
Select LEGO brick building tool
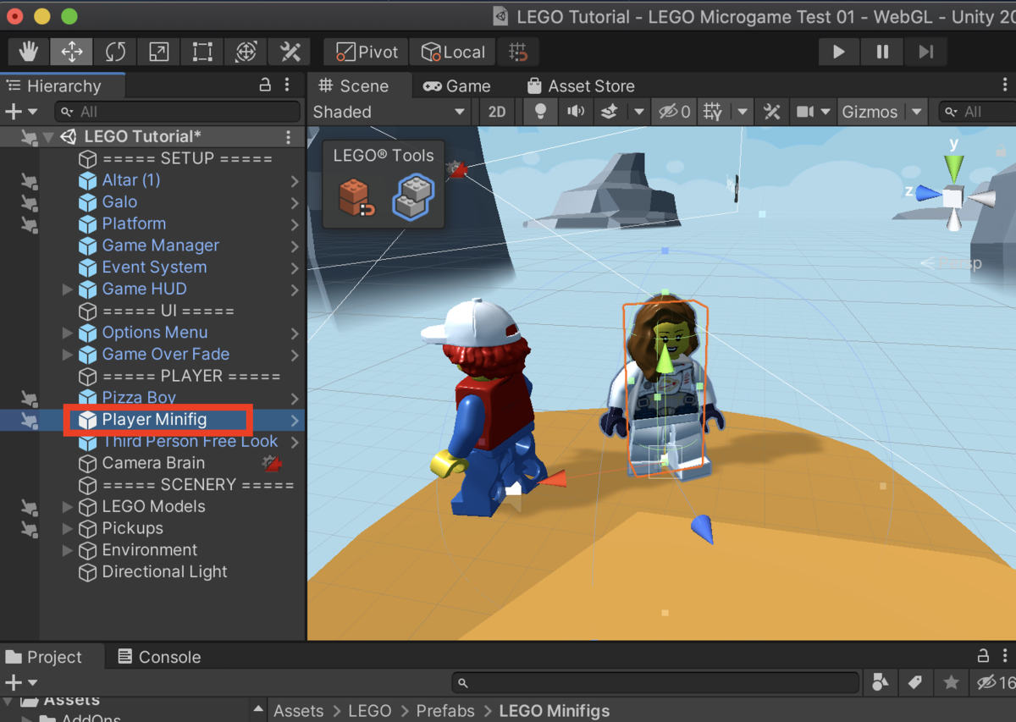click(x=413, y=196)
